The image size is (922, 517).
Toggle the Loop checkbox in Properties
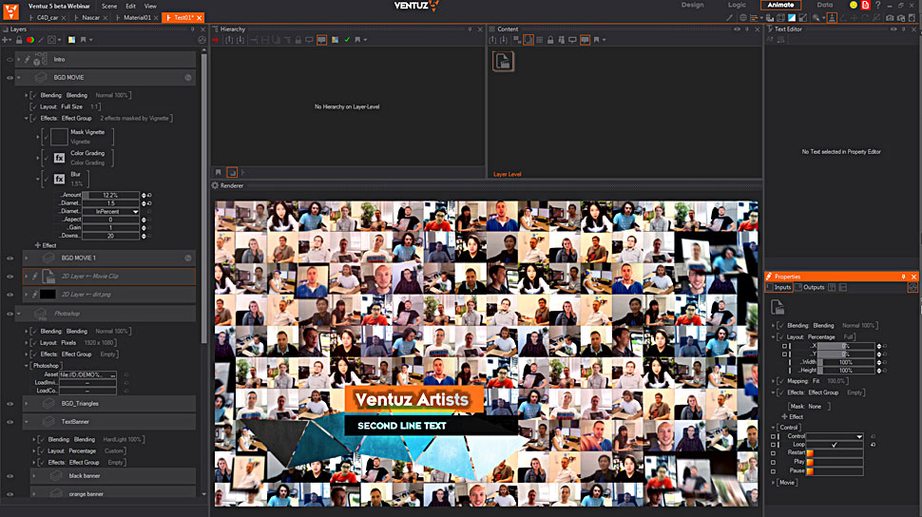pyautogui.click(x=834, y=444)
